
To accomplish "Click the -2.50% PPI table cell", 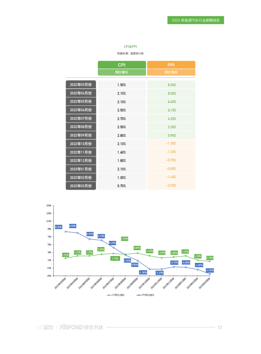I will pos(171,186).
